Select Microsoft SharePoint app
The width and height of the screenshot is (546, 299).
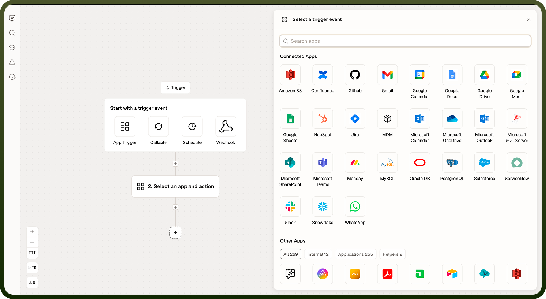coord(290,162)
